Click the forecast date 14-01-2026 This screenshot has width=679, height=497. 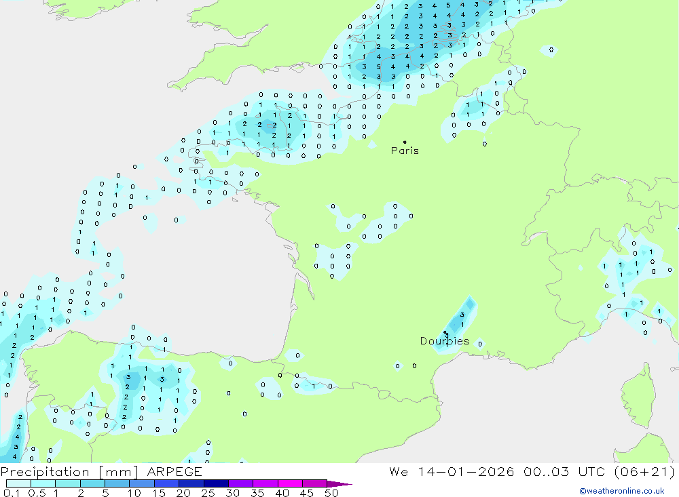pyautogui.click(x=466, y=471)
